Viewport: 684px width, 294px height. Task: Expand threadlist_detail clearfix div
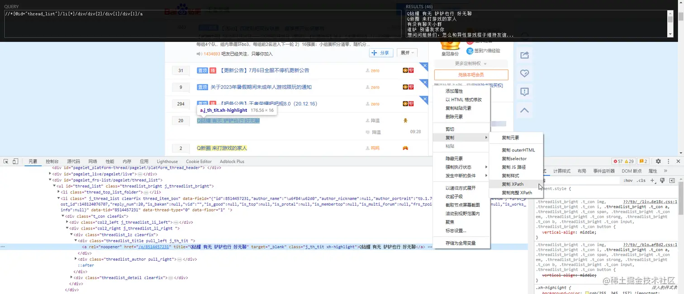click(71, 278)
